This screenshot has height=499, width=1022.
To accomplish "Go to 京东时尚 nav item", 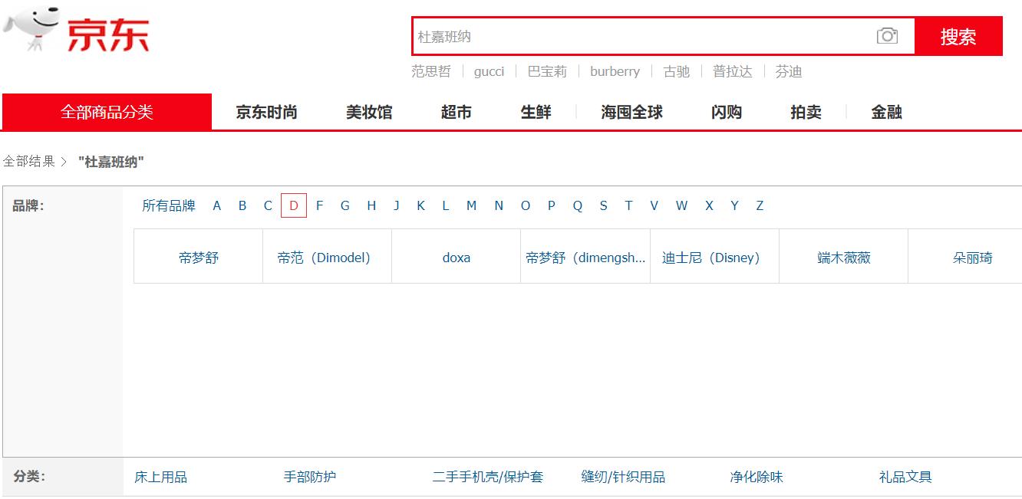I will (266, 112).
